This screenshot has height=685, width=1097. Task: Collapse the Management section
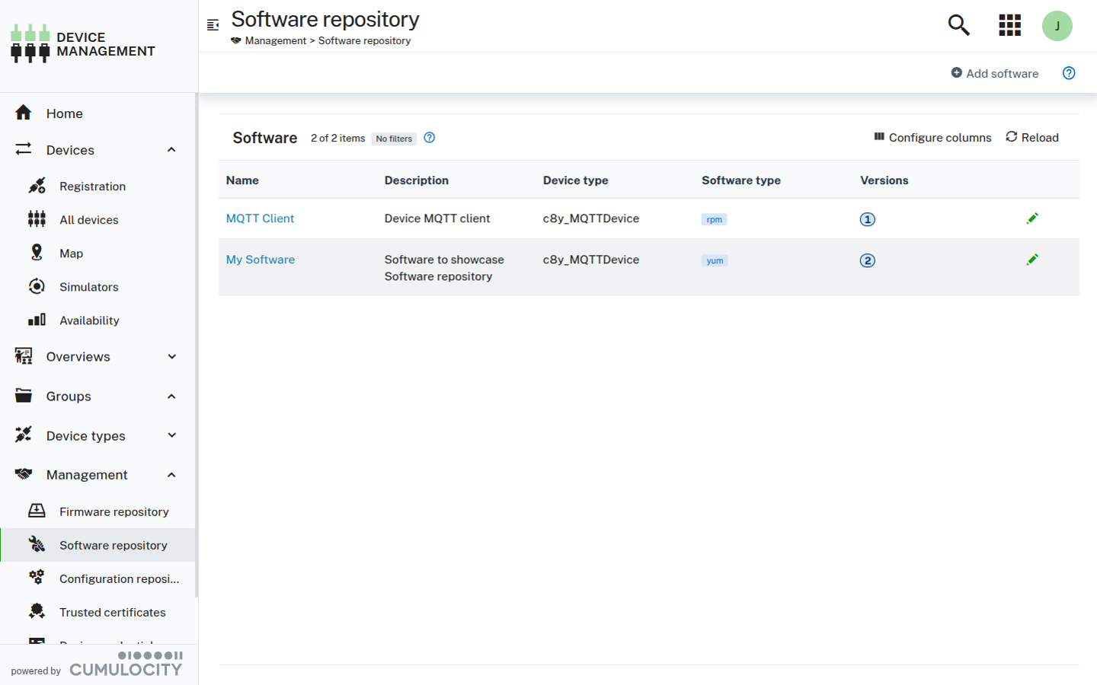[171, 474]
